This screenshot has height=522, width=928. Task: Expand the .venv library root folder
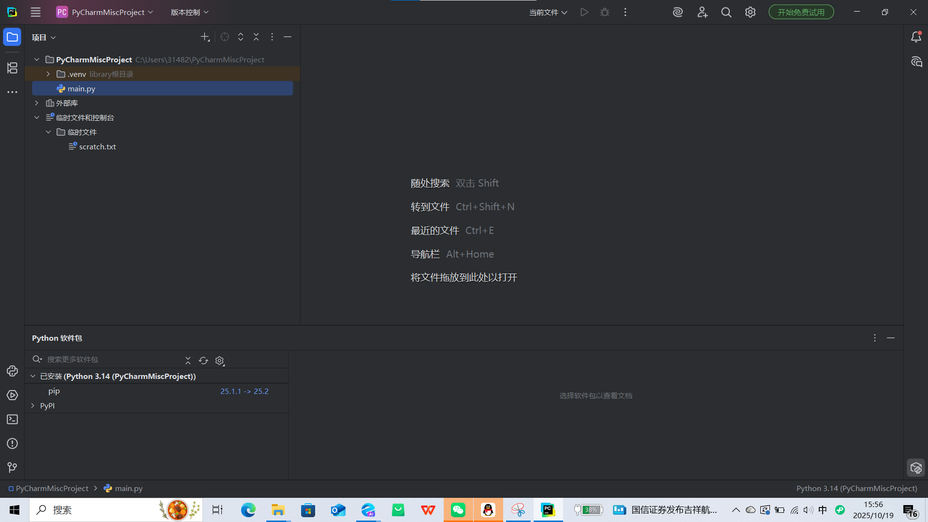pyautogui.click(x=48, y=74)
